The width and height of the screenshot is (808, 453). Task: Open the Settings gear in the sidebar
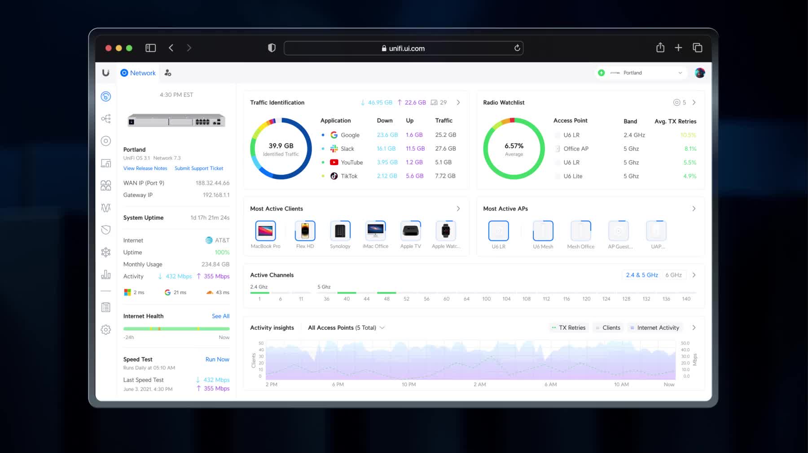pos(106,330)
